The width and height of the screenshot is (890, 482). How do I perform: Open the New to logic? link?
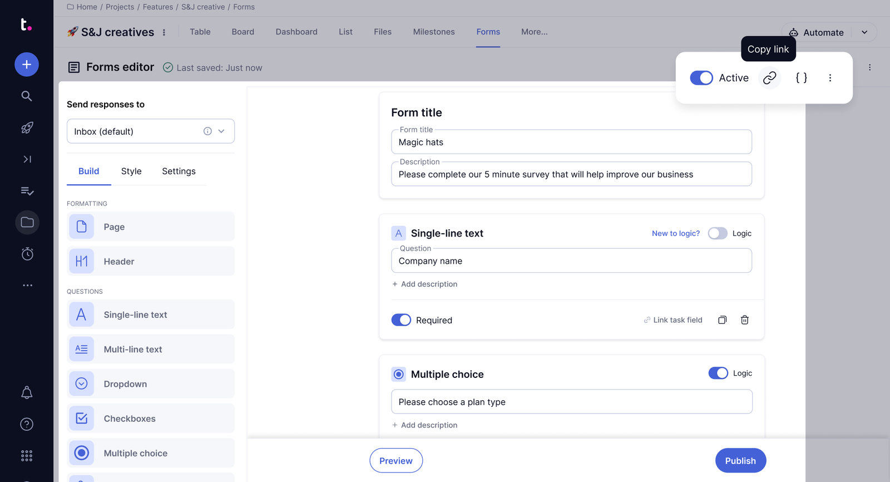(x=676, y=233)
